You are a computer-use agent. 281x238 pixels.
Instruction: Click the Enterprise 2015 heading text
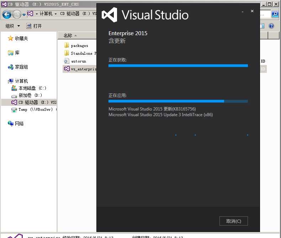pyautogui.click(x=128, y=33)
